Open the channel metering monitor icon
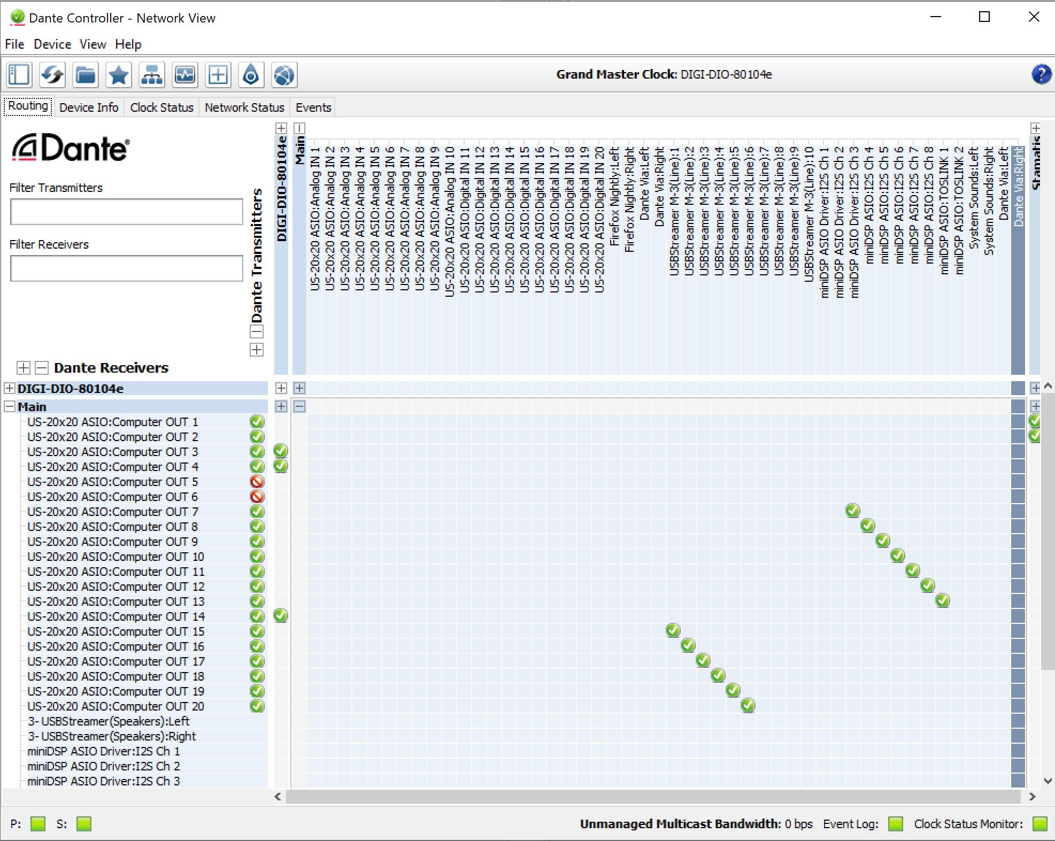1055x841 pixels. click(x=185, y=75)
